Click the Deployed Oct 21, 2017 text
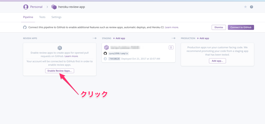Viewport: 265px width, 124px height. pos(141,59)
